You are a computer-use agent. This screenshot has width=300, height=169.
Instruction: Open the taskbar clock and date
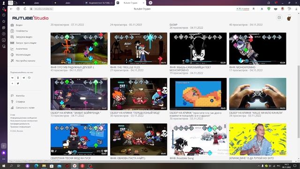pyautogui.click(x=286, y=166)
